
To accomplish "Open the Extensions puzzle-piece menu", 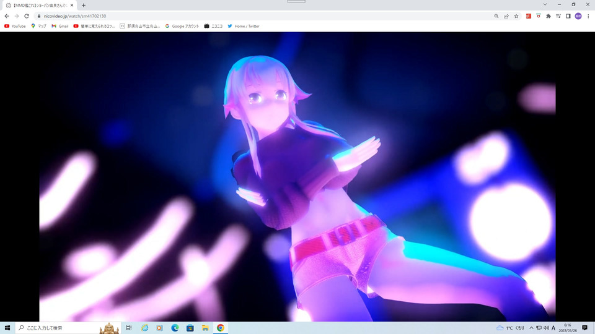I will pos(549,16).
